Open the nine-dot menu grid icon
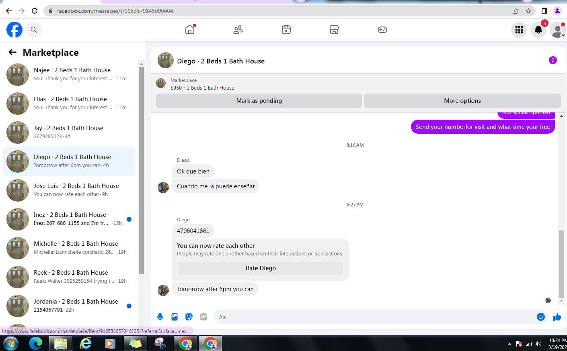This screenshot has width=567, height=351. tap(519, 30)
